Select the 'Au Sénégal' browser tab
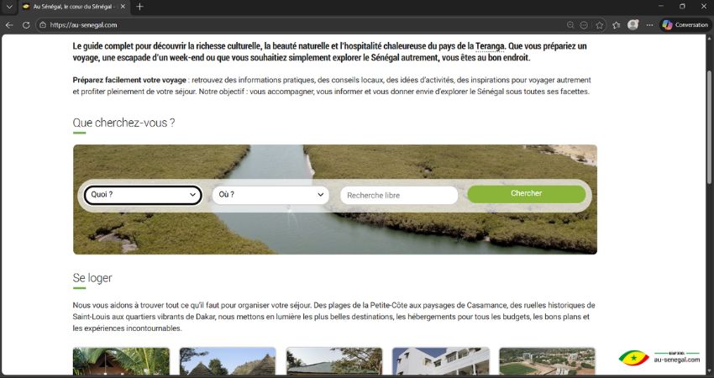Viewport: 714px width, 378px height. click(x=73, y=7)
